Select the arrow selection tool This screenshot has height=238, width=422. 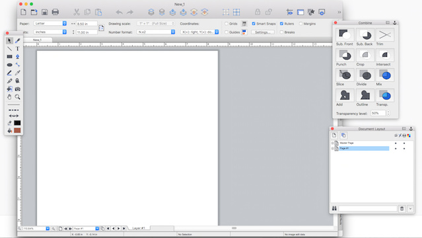point(9,41)
